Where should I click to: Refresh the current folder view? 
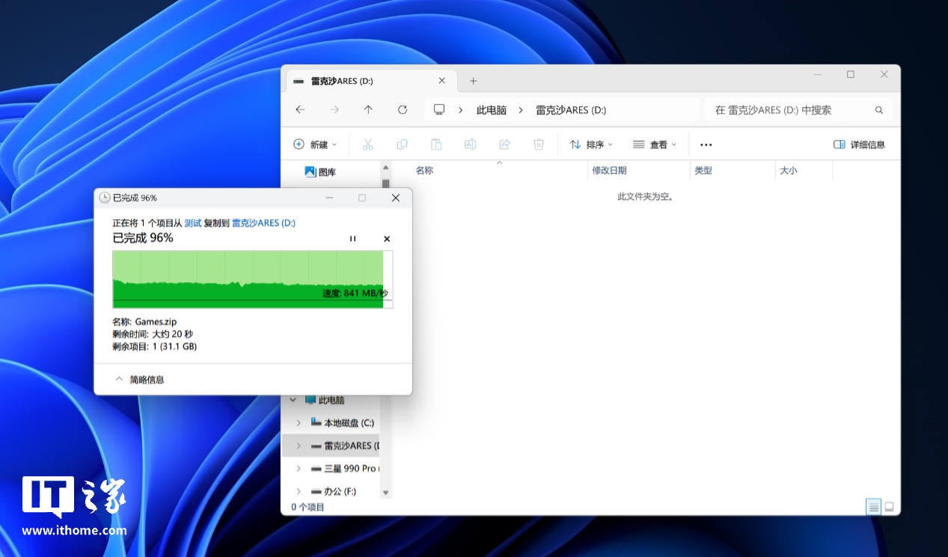403,110
